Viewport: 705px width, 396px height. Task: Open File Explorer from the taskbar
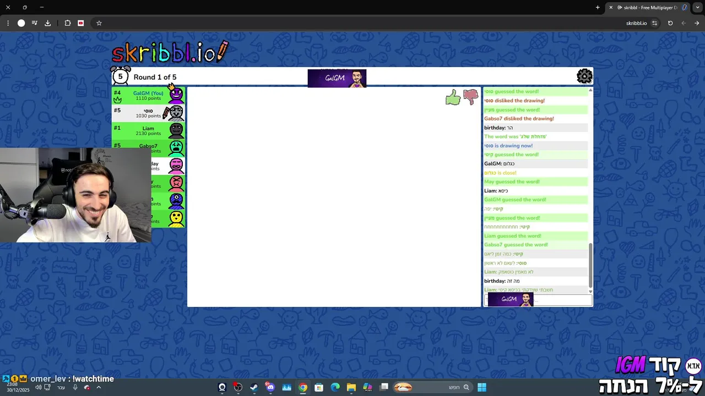(351, 387)
